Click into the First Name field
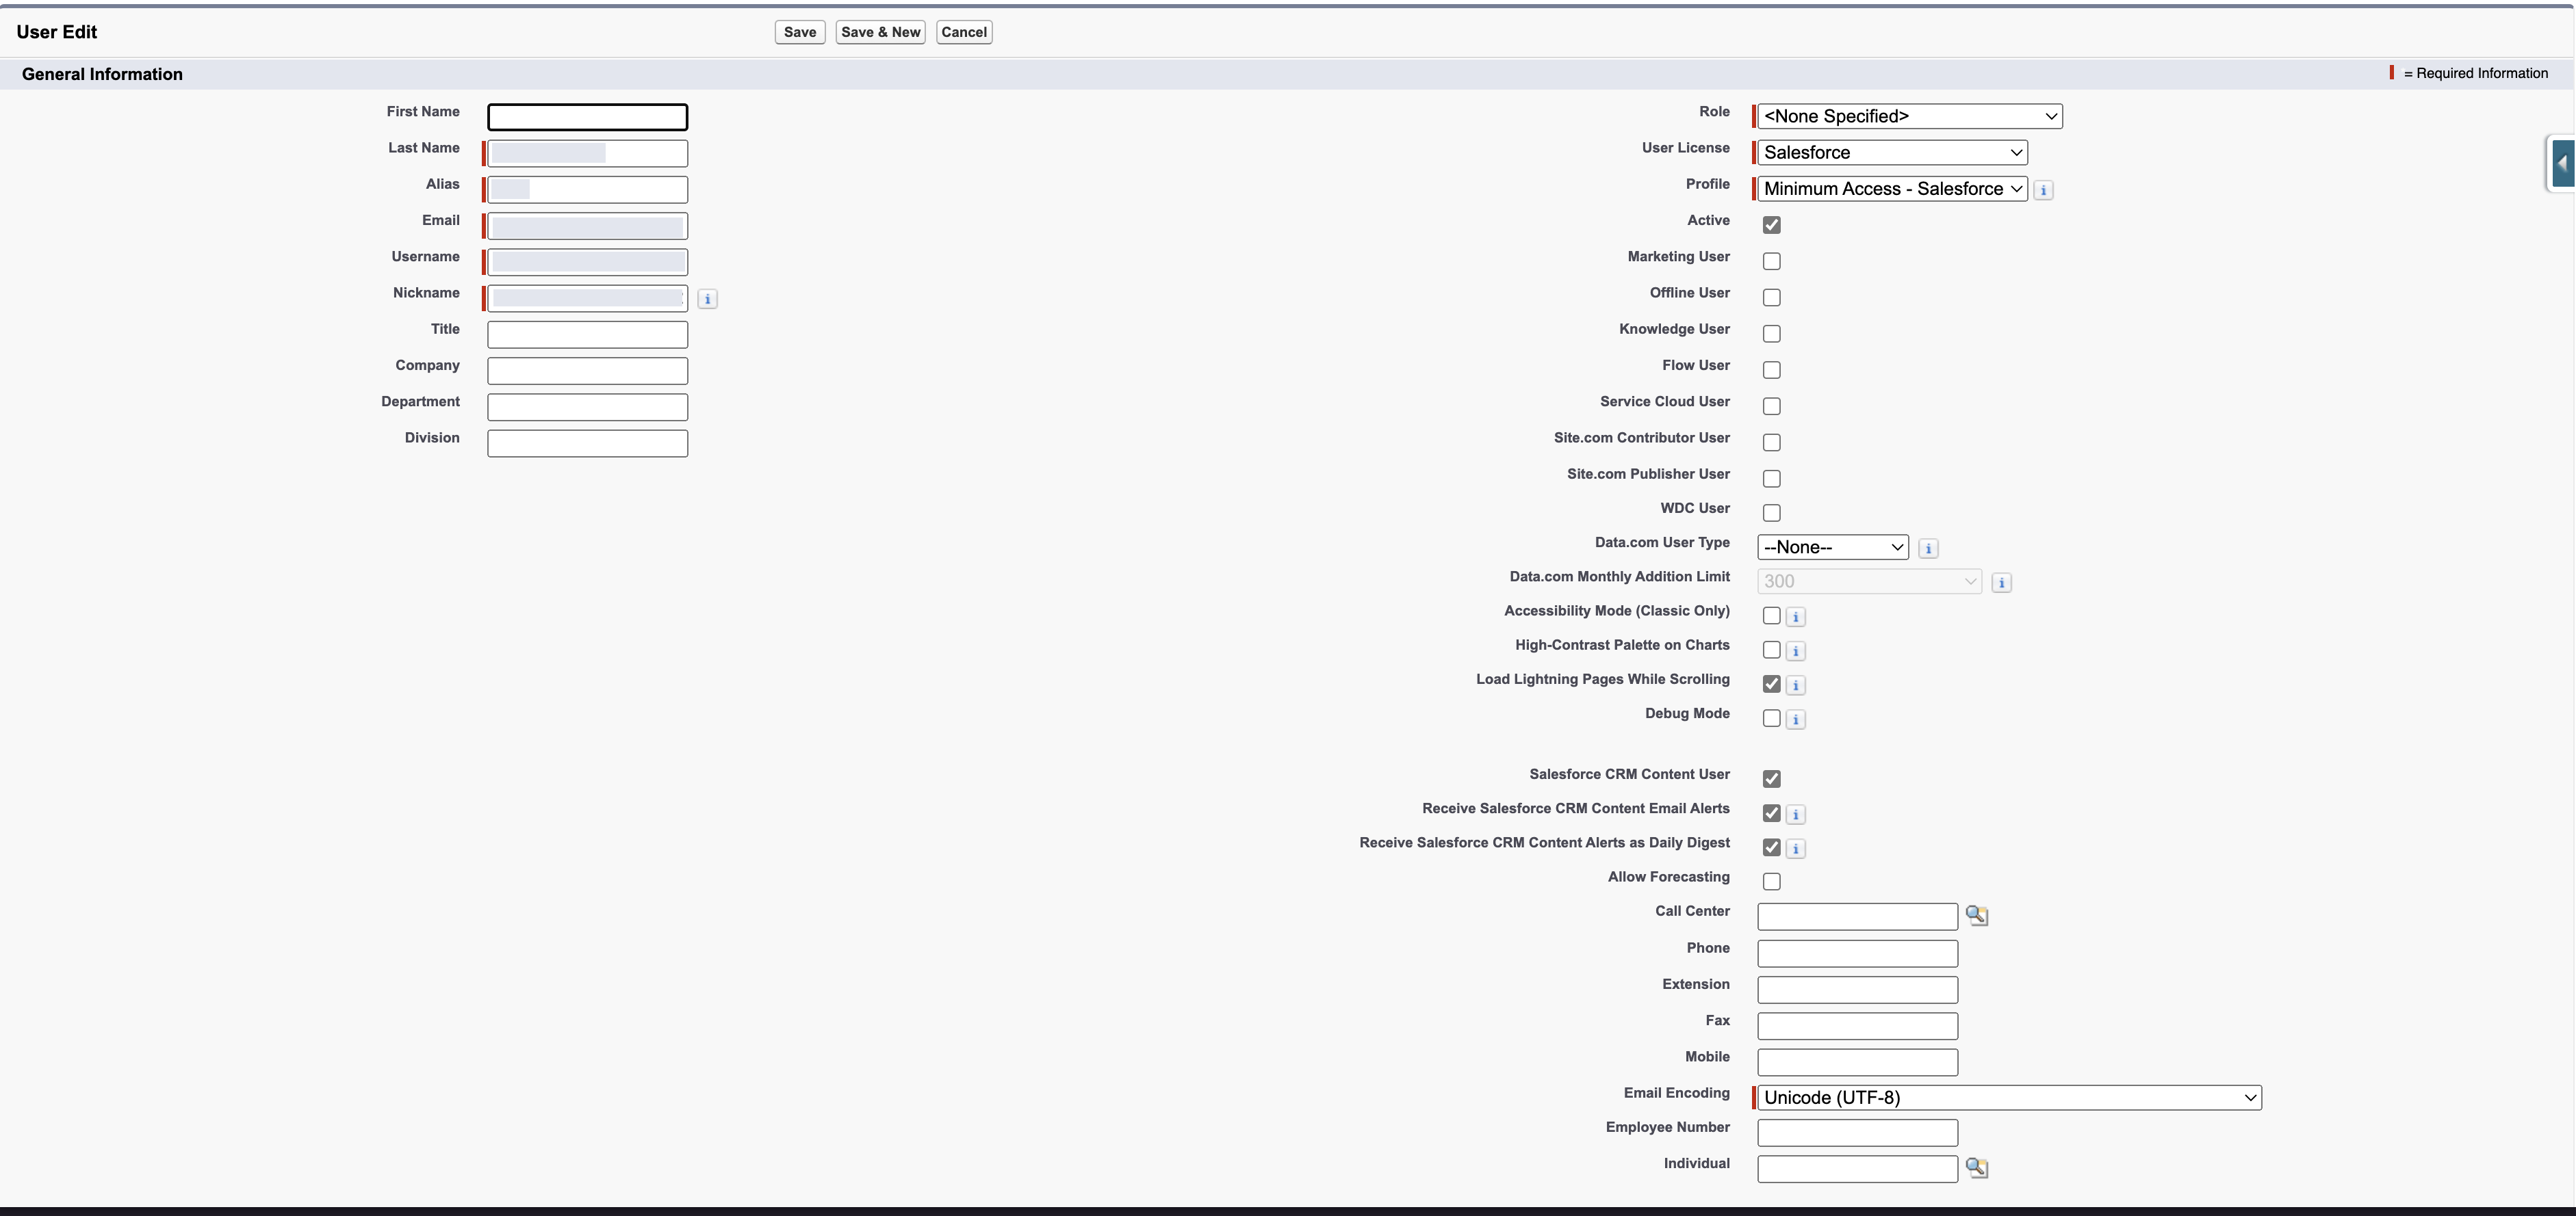Screen dimensions: 2576x1216 click(x=587, y=118)
